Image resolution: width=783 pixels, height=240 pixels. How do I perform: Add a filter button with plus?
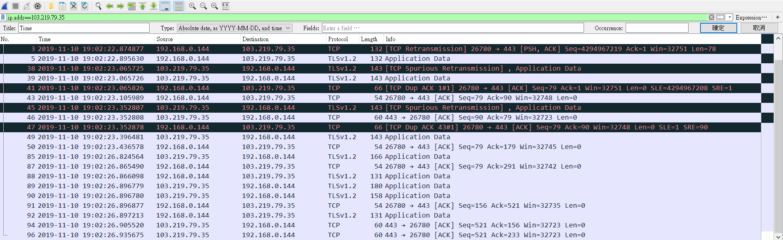pyautogui.click(x=777, y=17)
